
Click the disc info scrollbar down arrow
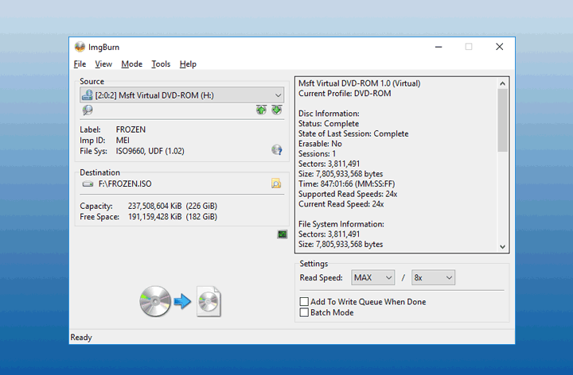click(x=502, y=247)
